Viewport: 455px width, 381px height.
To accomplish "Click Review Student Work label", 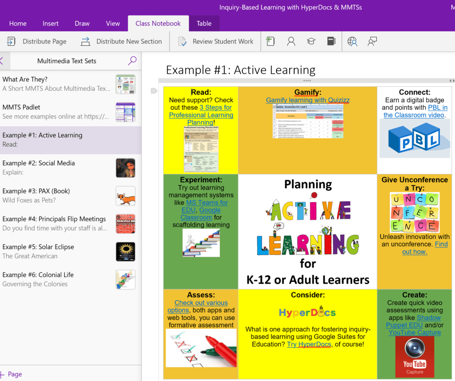I will 223,41.
